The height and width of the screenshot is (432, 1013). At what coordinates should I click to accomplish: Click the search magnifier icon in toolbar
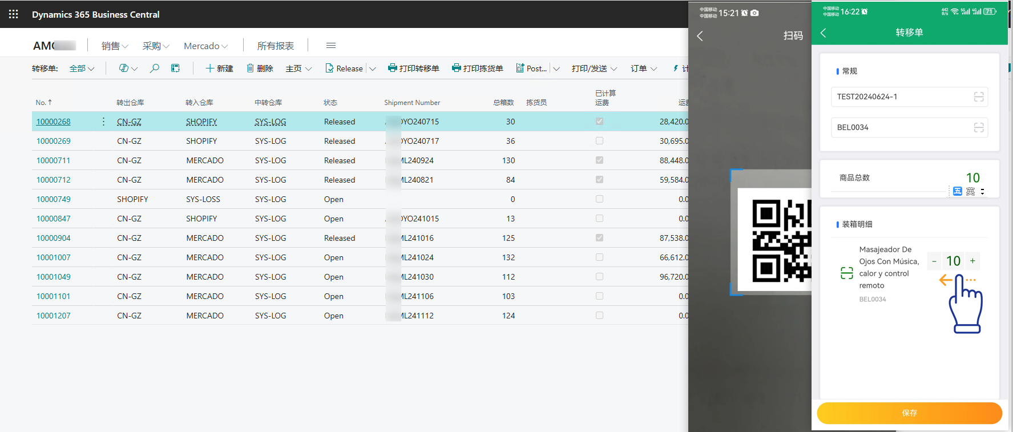coord(154,68)
